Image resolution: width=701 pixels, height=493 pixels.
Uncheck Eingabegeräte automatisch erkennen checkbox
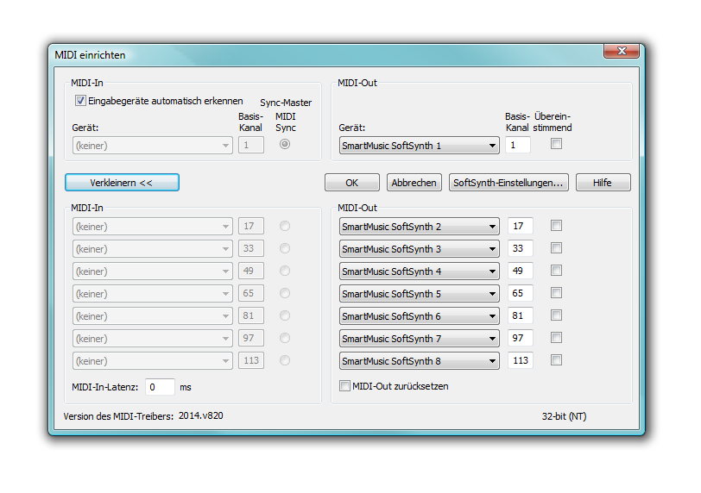point(80,101)
